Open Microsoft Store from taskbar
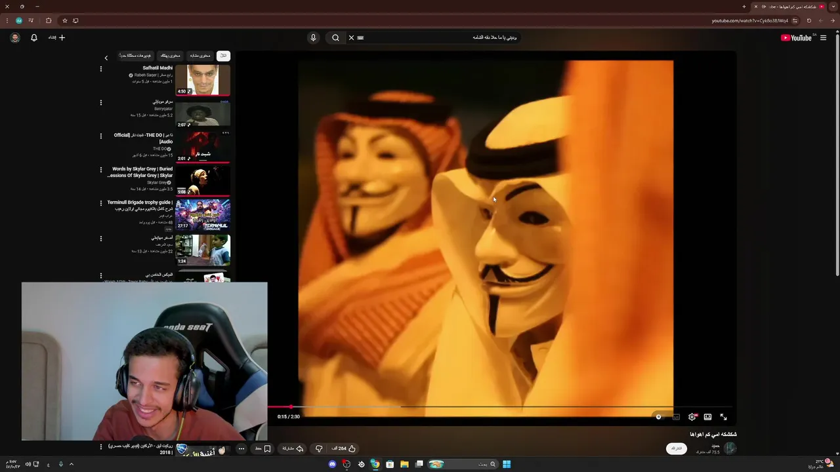The image size is (840, 472). (x=390, y=464)
